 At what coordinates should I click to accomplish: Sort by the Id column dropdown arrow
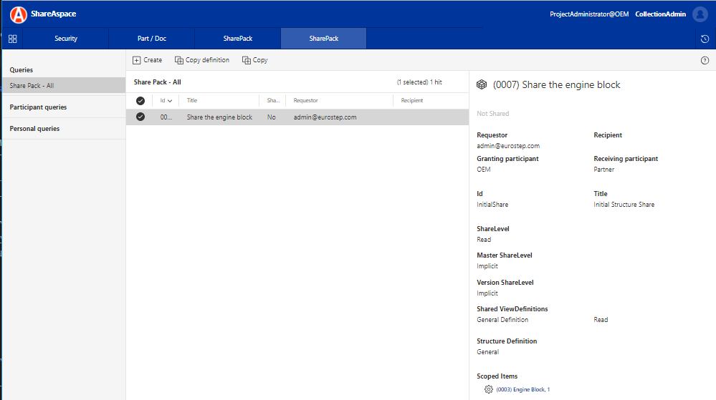[170, 101]
